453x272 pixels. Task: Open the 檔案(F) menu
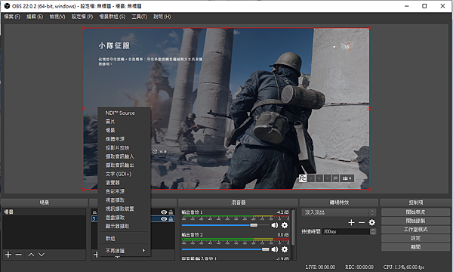point(12,17)
